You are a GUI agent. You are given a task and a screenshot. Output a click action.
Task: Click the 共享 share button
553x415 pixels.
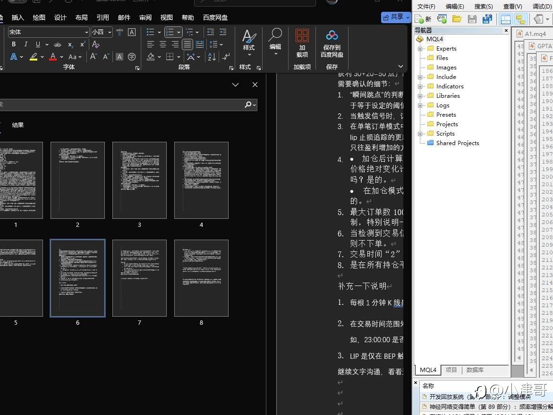pos(396,17)
